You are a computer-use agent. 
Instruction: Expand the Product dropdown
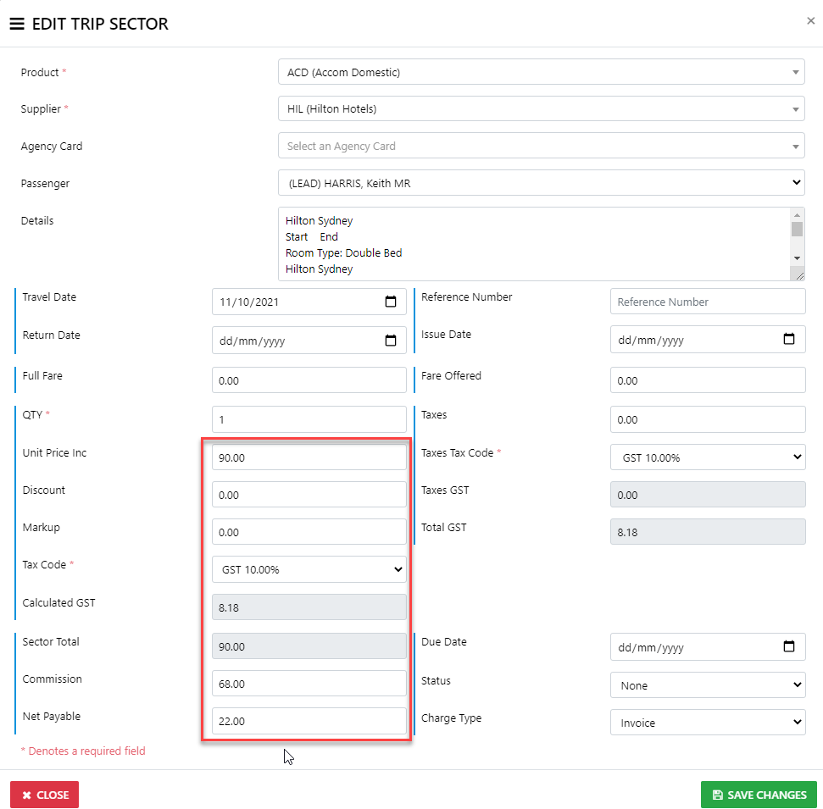click(x=541, y=72)
